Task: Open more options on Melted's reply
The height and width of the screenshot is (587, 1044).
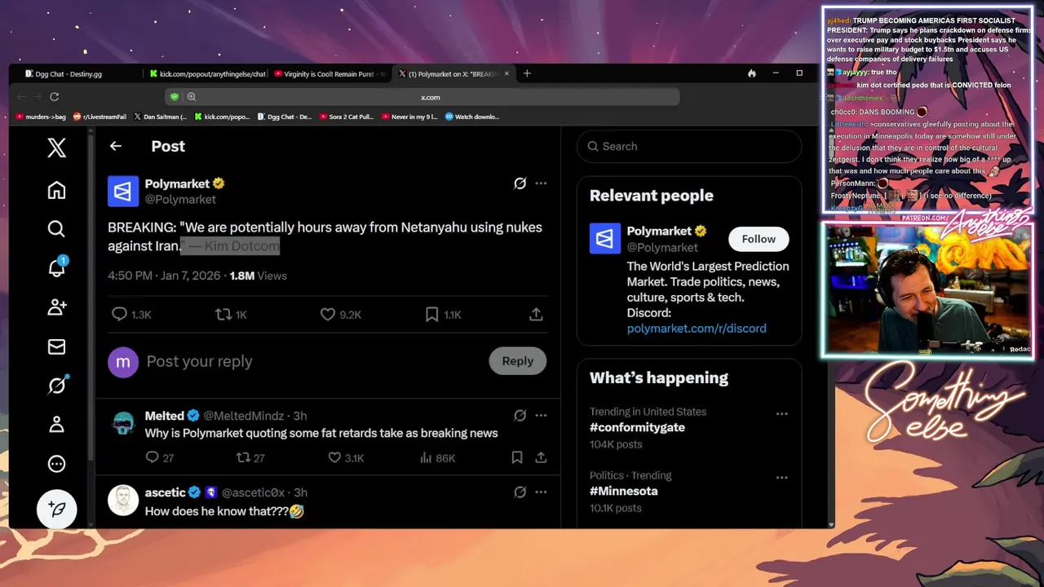Action: pyautogui.click(x=541, y=416)
